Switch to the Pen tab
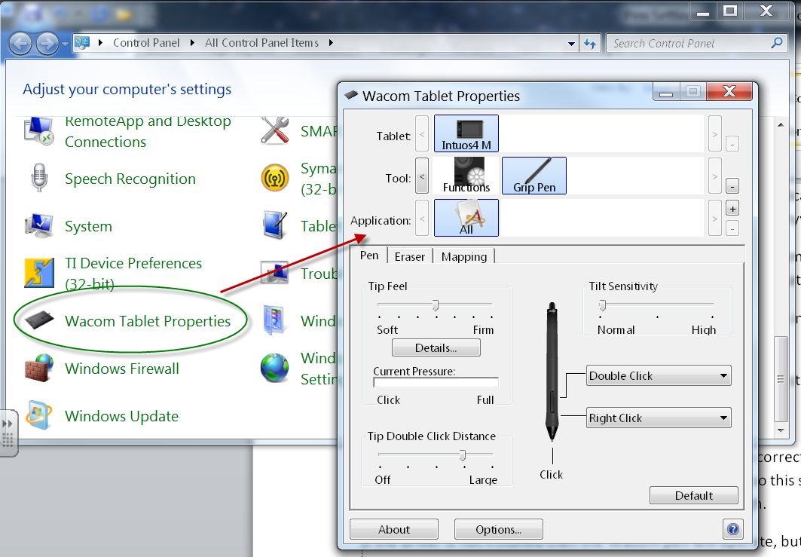The width and height of the screenshot is (801, 557). (368, 256)
